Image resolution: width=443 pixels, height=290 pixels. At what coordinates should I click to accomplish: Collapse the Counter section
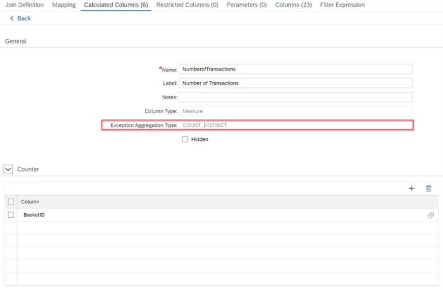pyautogui.click(x=8, y=169)
